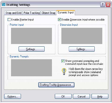Image resolution: width=112 pixels, height=103 pixels.
Task: Click the 'Pointer Input' group label
Action: point(17,25)
